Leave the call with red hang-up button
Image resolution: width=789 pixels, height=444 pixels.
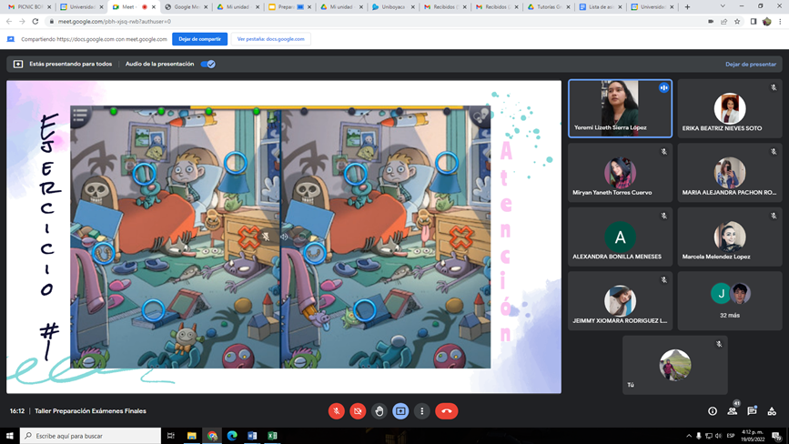(446, 411)
